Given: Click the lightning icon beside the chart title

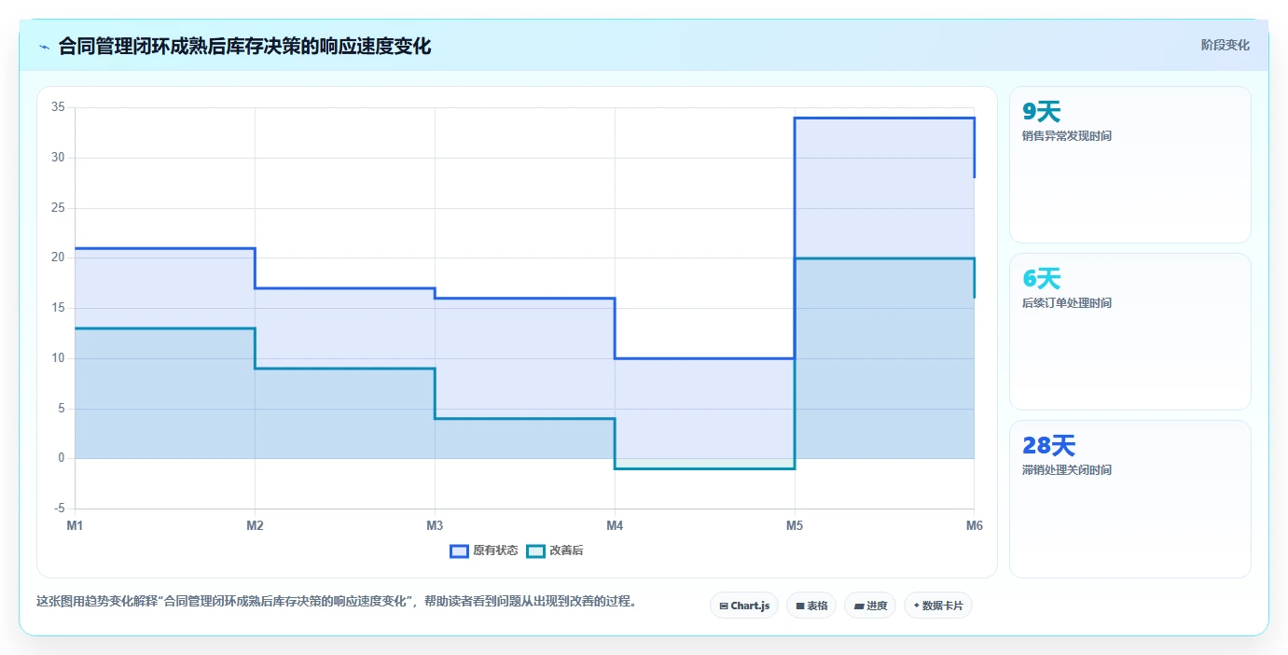Looking at the screenshot, I should click(x=45, y=47).
